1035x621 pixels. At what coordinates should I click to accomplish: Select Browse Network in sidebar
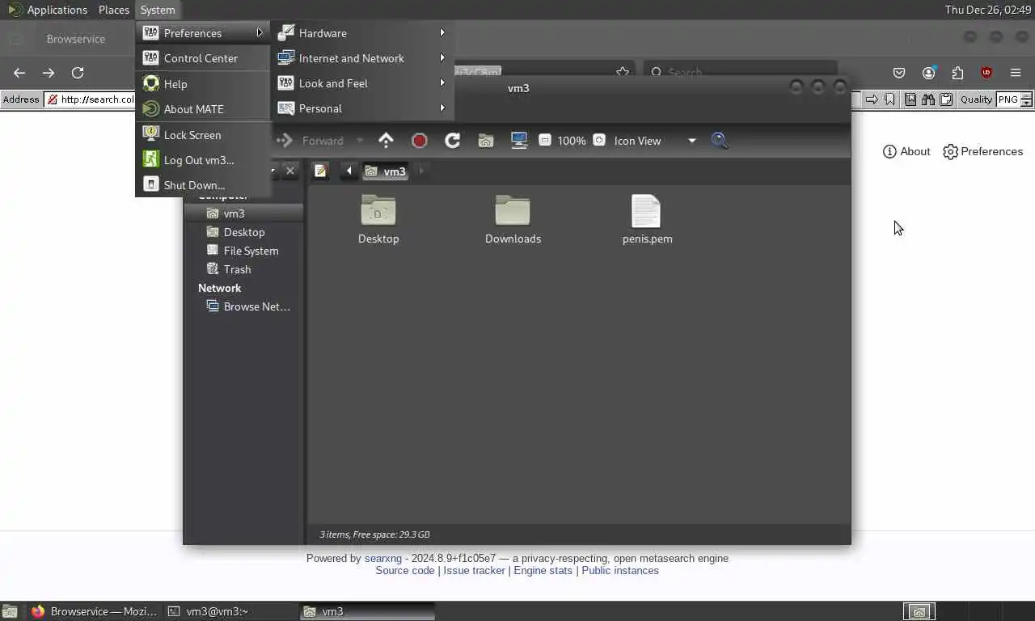pyautogui.click(x=243, y=306)
